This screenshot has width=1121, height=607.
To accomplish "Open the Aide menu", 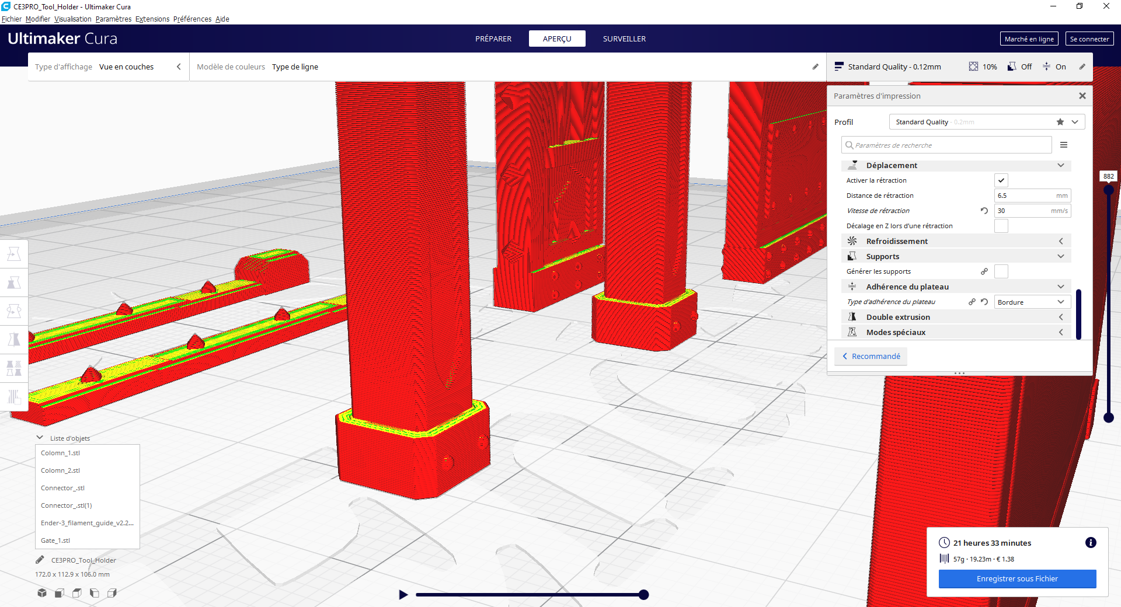I will click(x=222, y=19).
